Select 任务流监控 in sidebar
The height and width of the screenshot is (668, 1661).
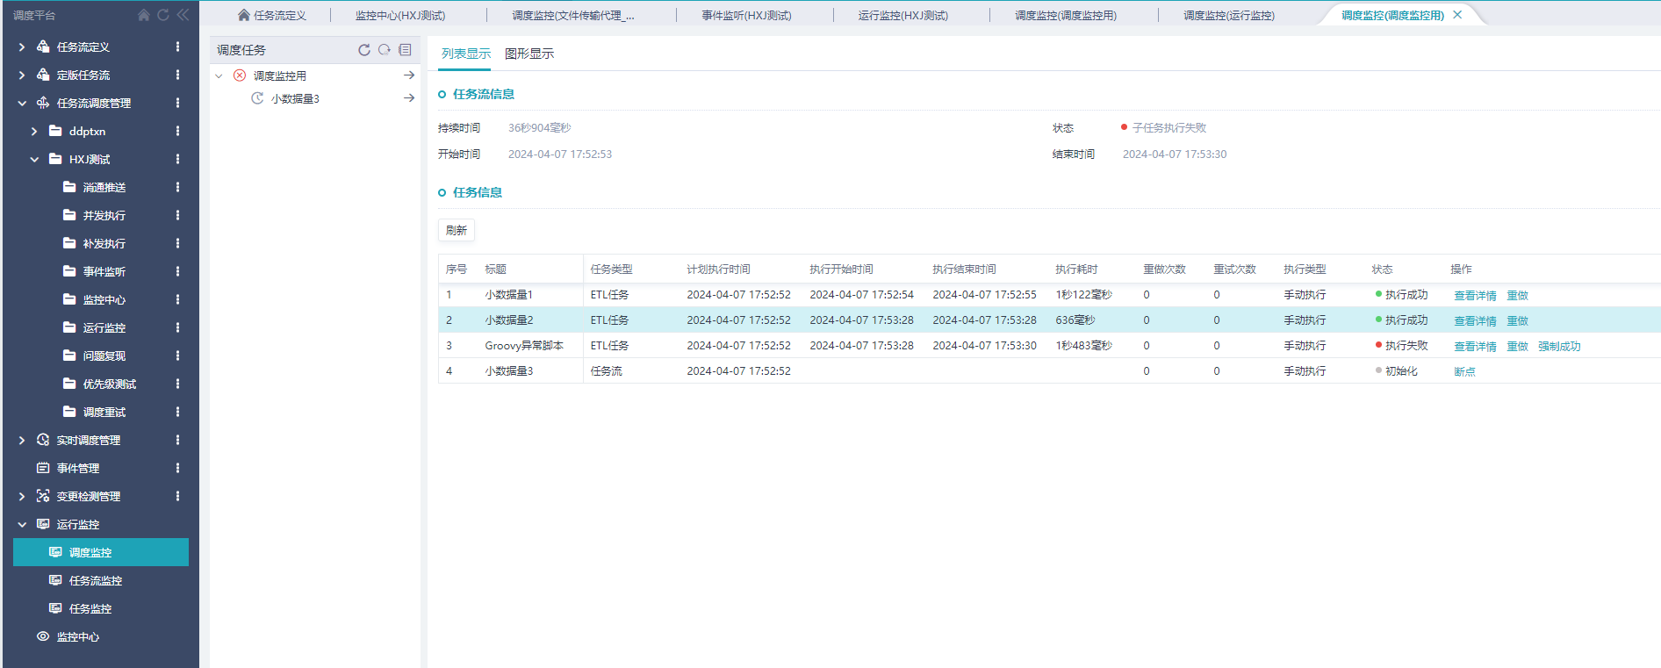click(95, 580)
